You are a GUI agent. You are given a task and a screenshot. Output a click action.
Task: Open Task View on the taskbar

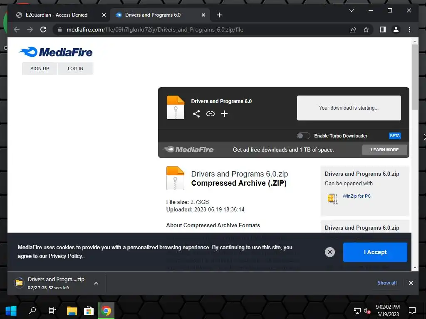point(52,311)
